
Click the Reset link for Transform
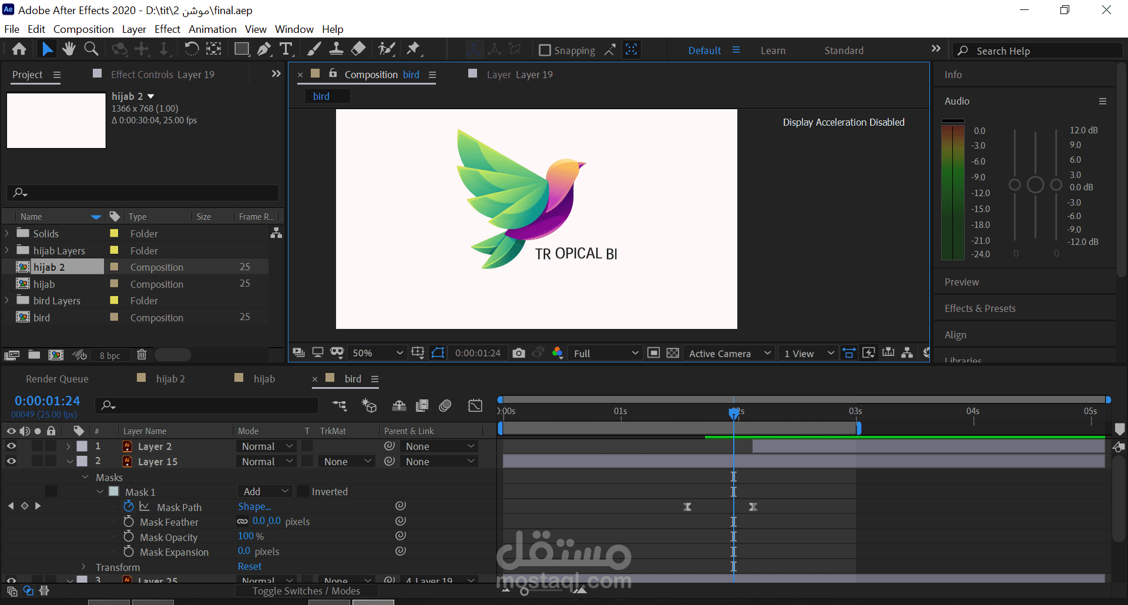tap(250, 566)
